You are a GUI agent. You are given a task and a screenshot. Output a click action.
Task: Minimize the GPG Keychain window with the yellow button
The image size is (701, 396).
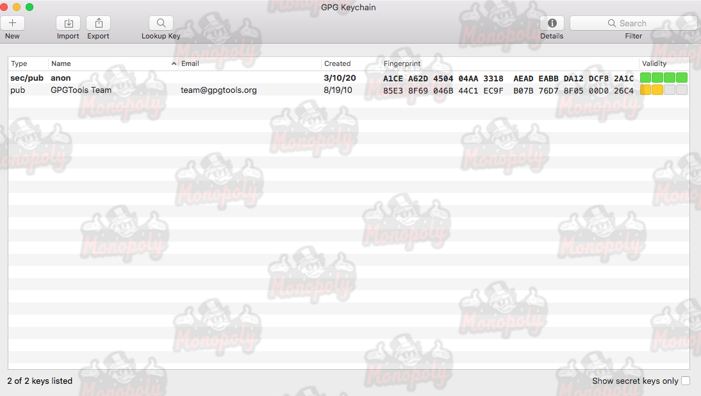point(17,7)
